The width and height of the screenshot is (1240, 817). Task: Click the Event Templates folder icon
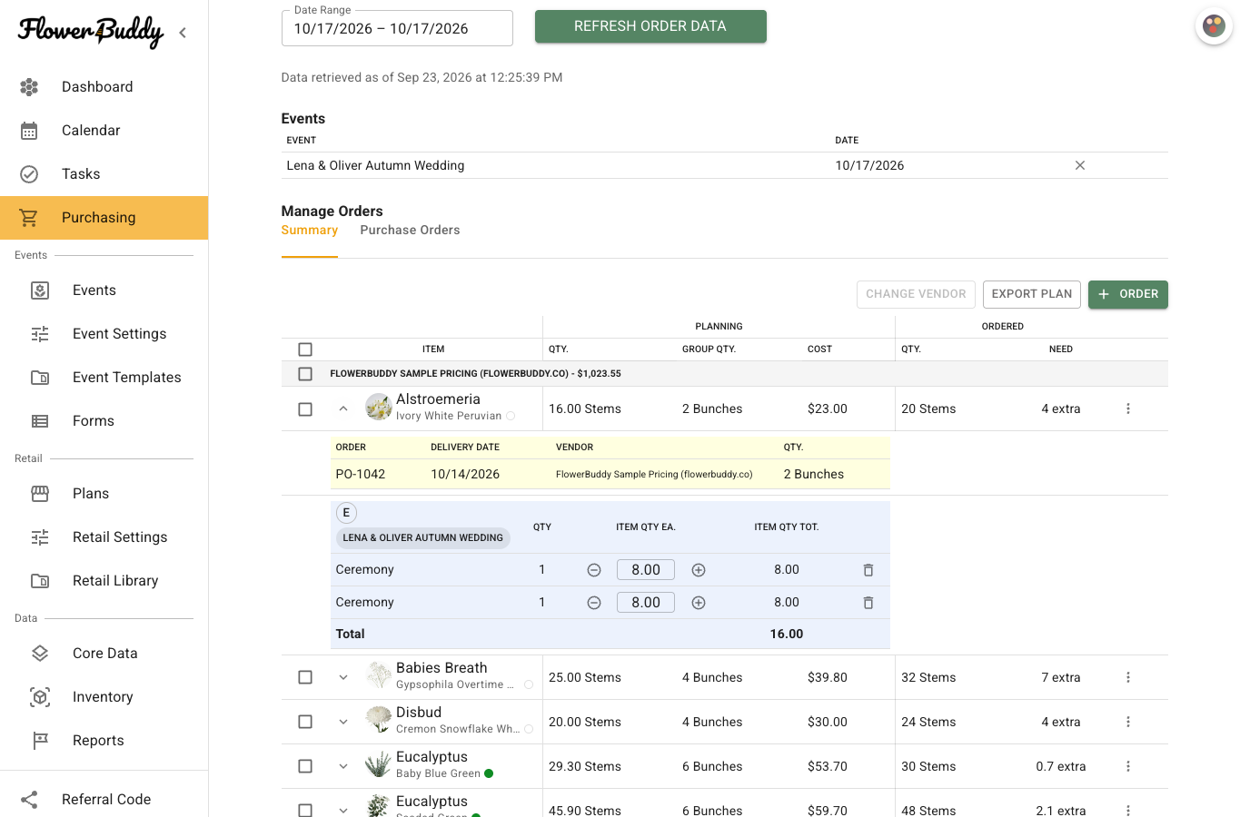[40, 378]
